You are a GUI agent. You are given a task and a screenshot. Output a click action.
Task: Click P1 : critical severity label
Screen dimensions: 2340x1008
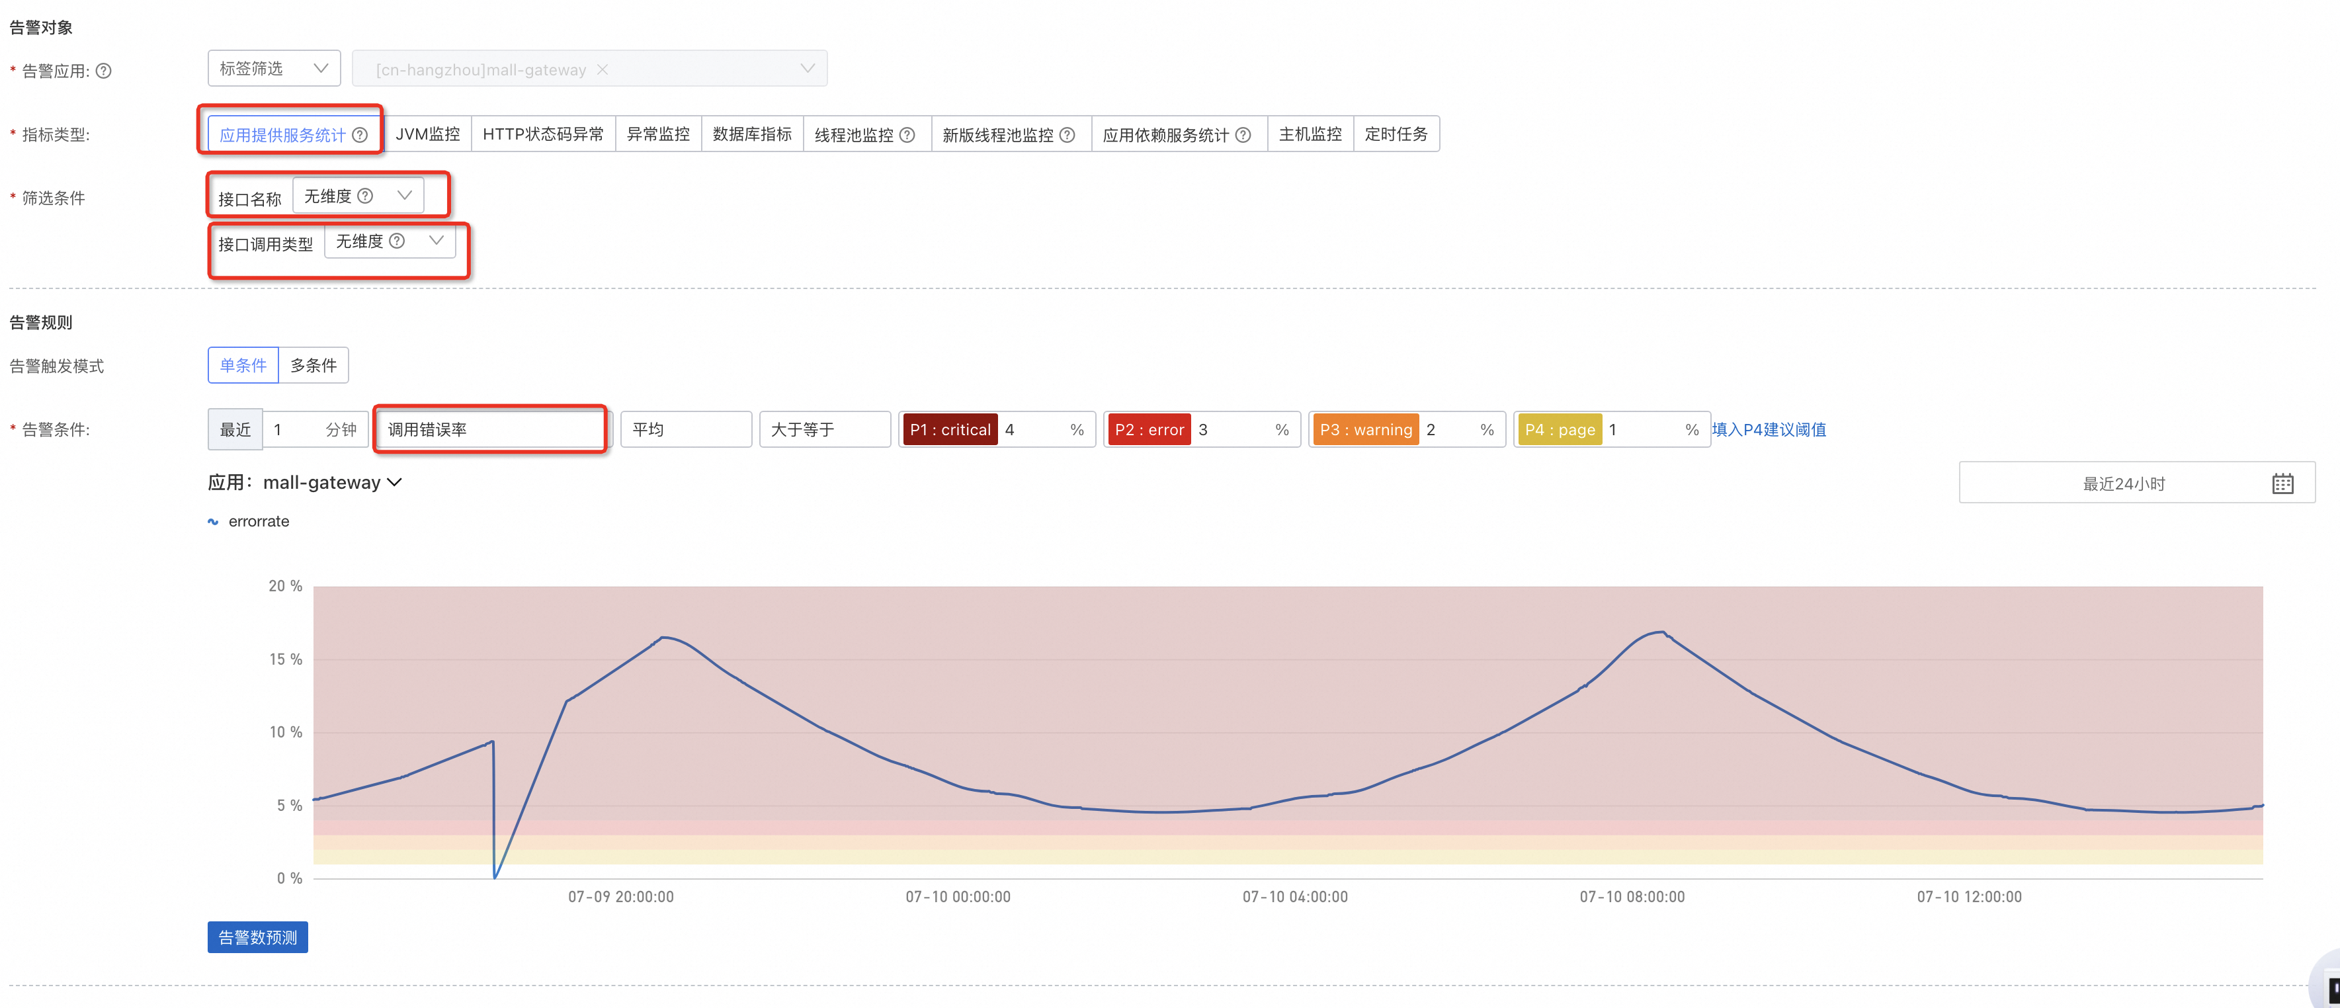[949, 429]
